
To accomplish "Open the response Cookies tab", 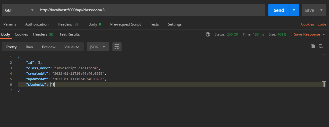I will 21,34.
